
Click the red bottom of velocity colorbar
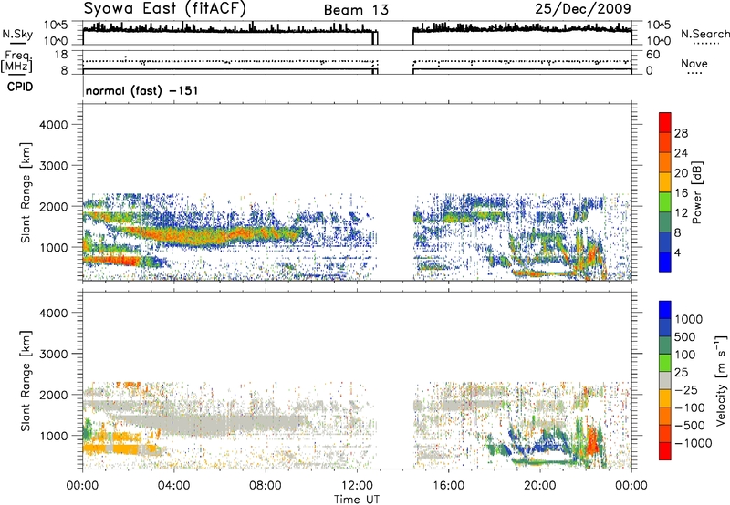click(x=665, y=451)
